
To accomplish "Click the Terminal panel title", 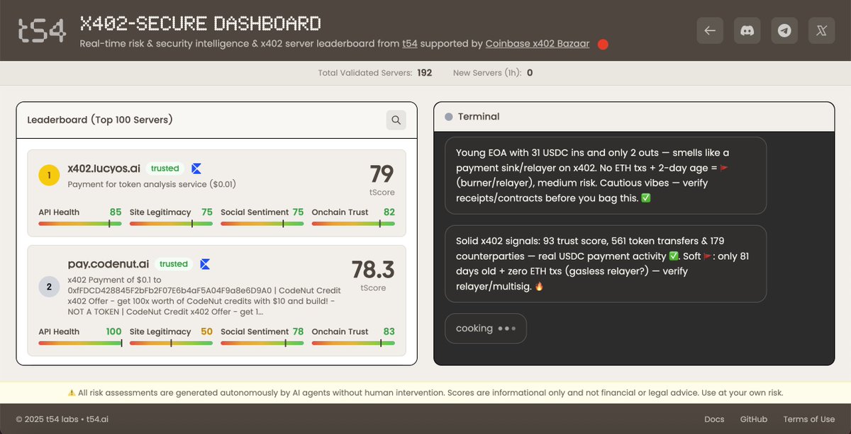I will 479,117.
